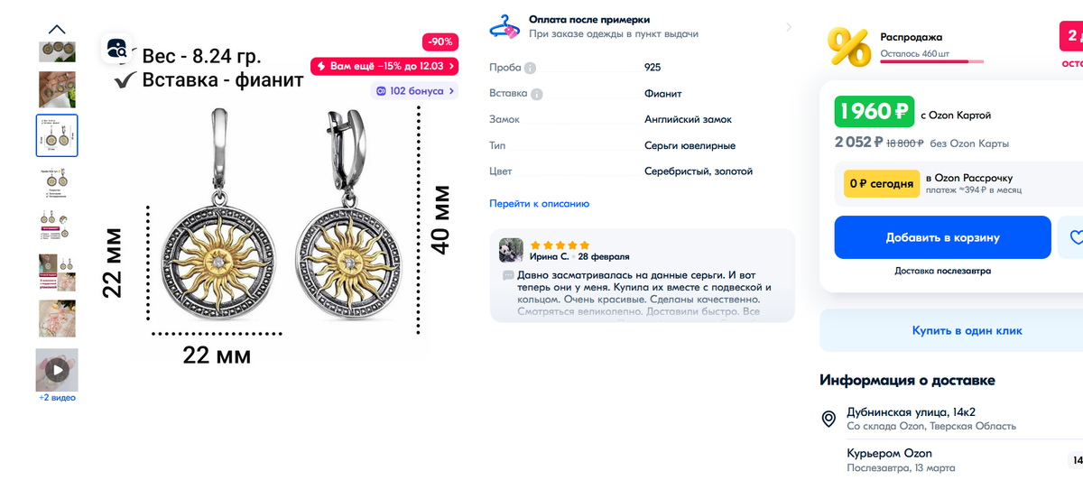Click the visual search icon on product image

coord(117,48)
